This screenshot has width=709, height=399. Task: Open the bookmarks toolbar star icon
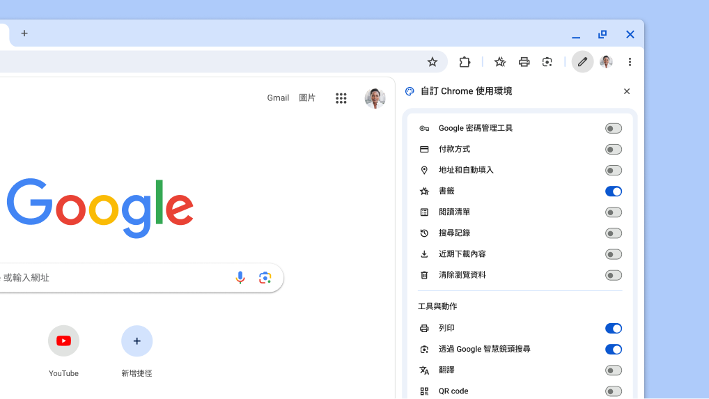[x=499, y=62]
